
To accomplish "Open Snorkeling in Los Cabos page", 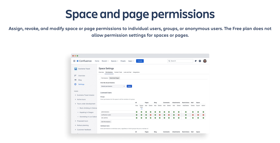I will (x=88, y=117).
